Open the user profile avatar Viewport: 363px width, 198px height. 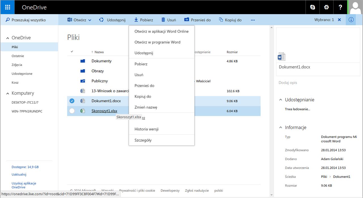(x=355, y=7)
